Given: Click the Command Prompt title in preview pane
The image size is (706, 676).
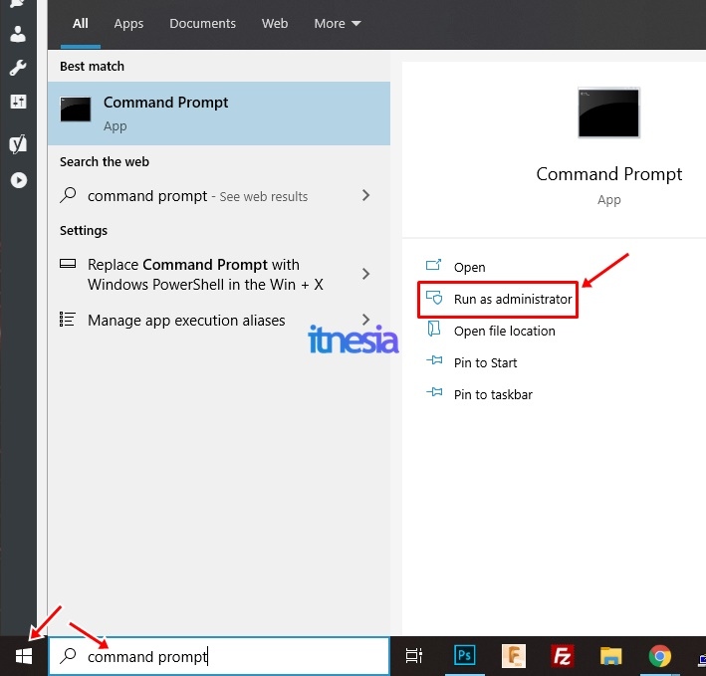Looking at the screenshot, I should (x=608, y=174).
